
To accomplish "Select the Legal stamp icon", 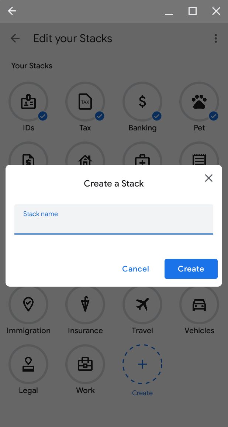I will 28,364.
